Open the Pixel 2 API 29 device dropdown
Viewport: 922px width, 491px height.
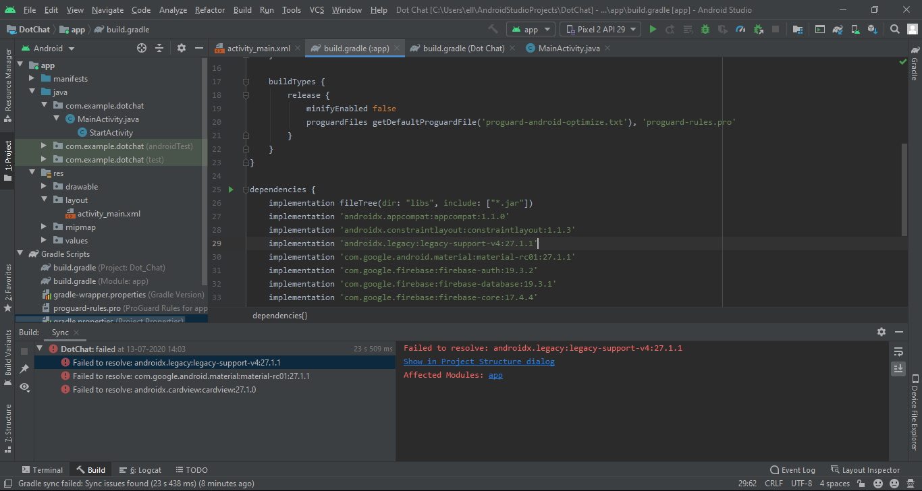[x=600, y=30]
